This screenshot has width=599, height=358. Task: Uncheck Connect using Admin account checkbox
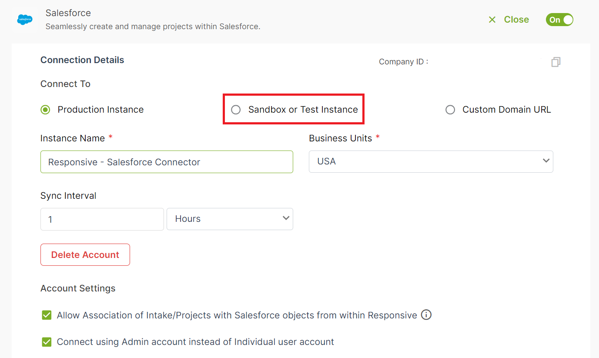click(x=47, y=342)
